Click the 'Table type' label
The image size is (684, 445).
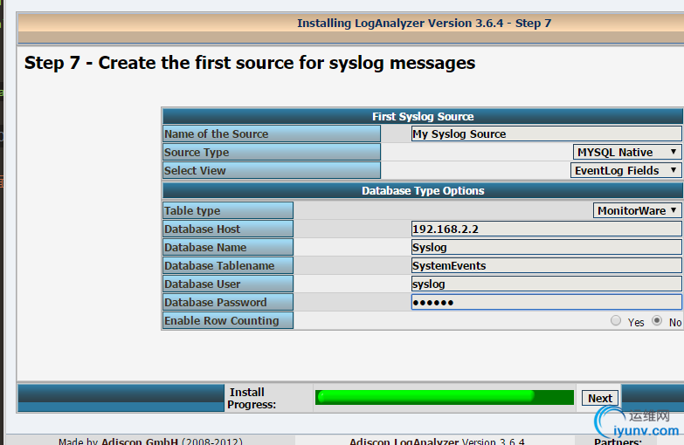coord(192,210)
